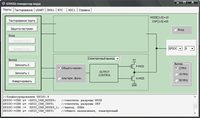Click the MODE[1:0]=10 label

(x=159, y=17)
